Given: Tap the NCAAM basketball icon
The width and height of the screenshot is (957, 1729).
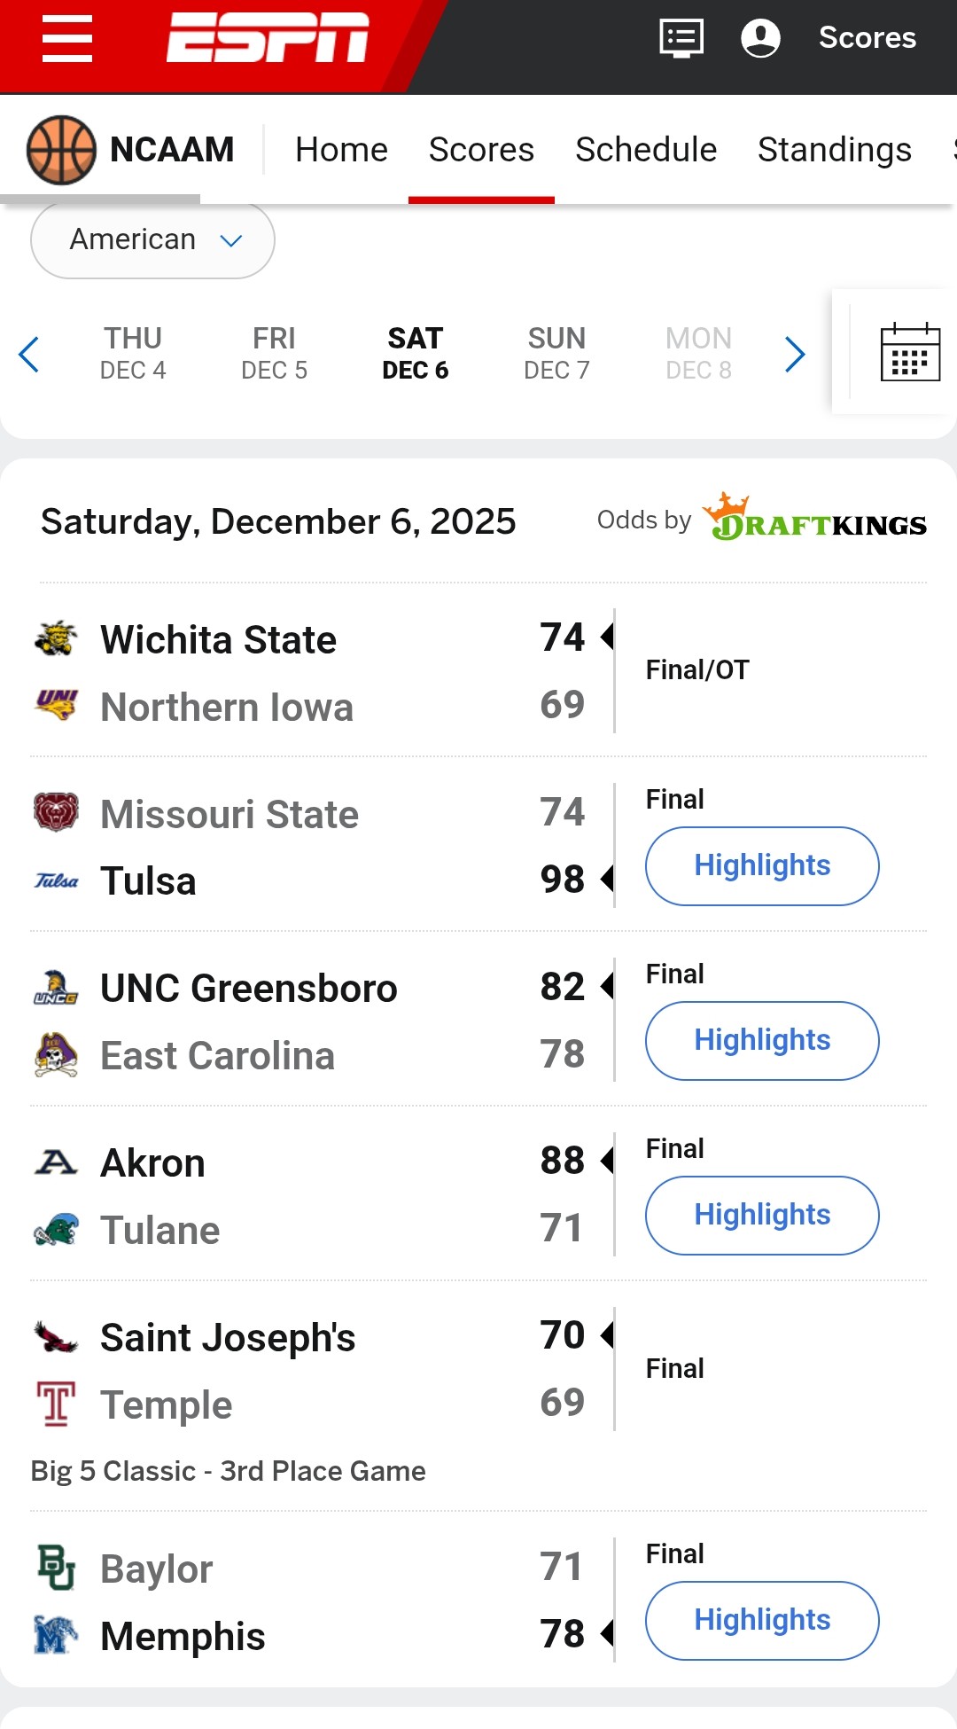Looking at the screenshot, I should (61, 150).
